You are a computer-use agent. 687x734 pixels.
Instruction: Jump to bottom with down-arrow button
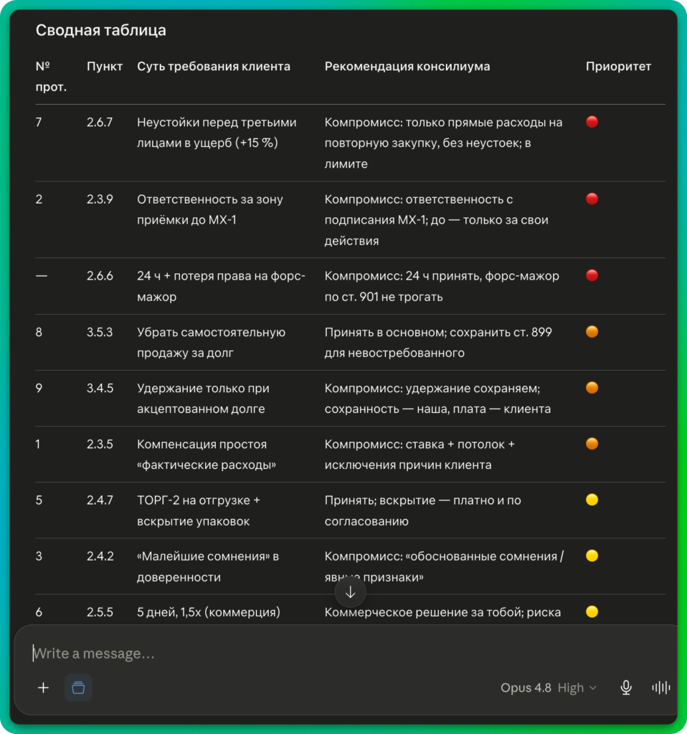350,593
